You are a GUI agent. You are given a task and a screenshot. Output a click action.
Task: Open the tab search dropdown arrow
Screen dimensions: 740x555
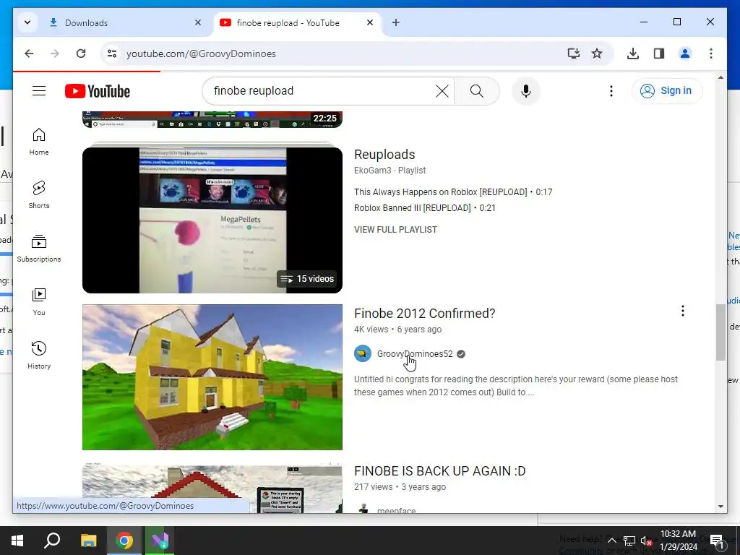point(27,22)
